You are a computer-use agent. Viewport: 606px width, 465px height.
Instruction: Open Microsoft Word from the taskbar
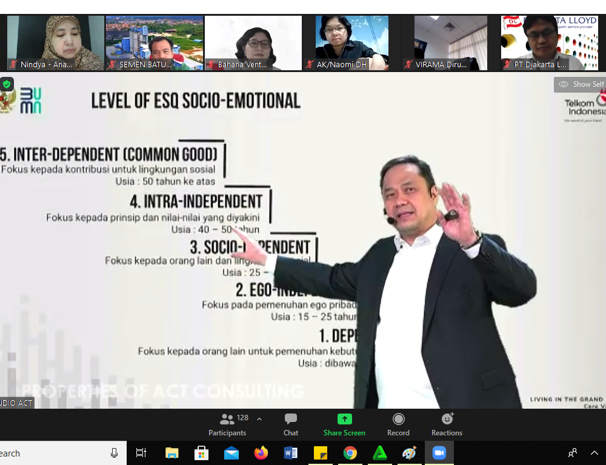click(291, 453)
